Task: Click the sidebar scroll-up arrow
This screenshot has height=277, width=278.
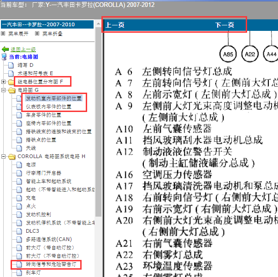Action: 98,24
